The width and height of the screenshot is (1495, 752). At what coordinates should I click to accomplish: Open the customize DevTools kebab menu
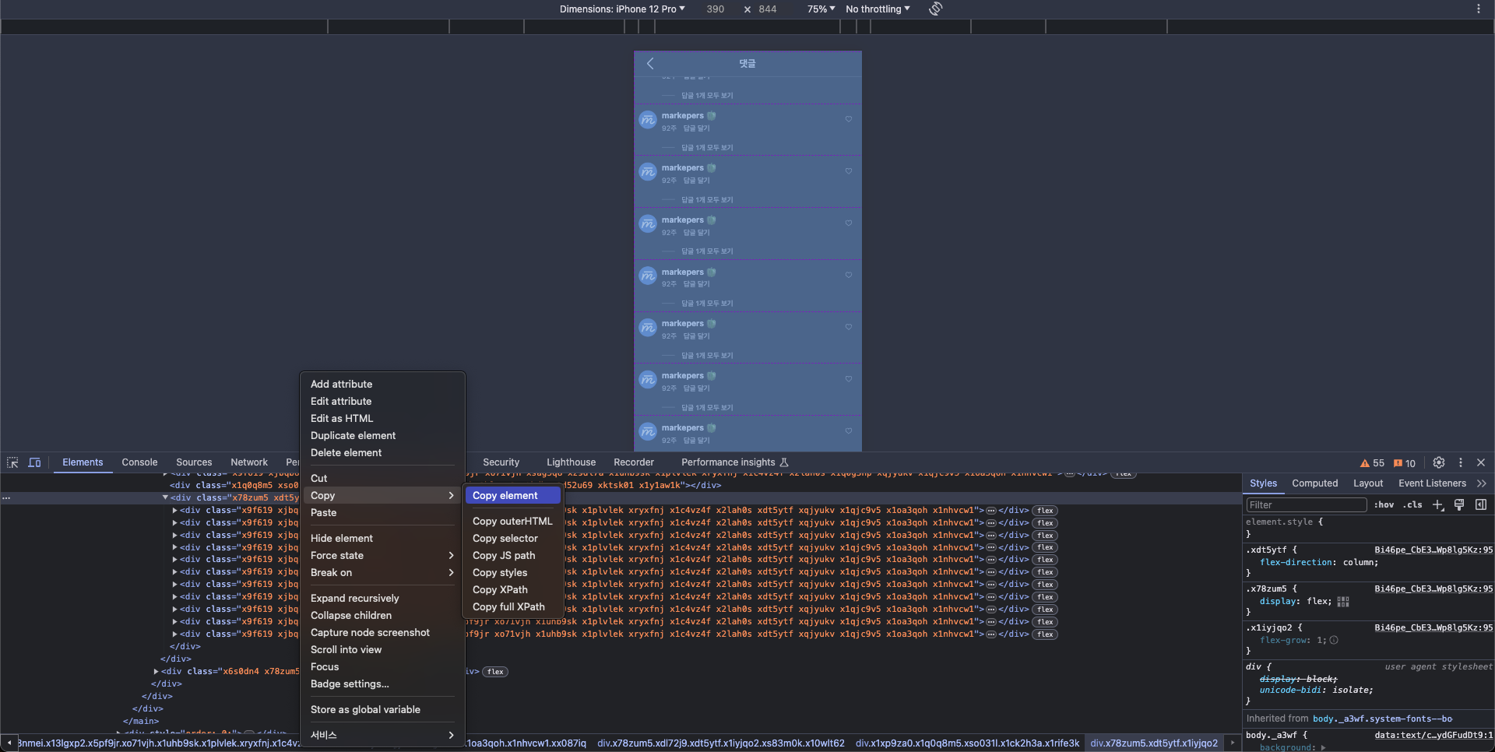pos(1461,462)
